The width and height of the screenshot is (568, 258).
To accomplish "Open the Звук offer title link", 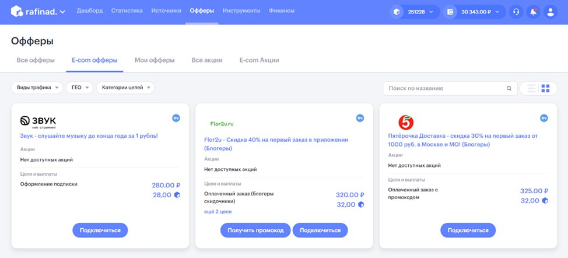I will [x=89, y=136].
